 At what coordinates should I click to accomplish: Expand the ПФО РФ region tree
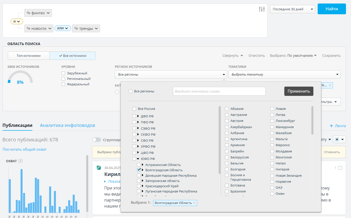tap(138, 122)
